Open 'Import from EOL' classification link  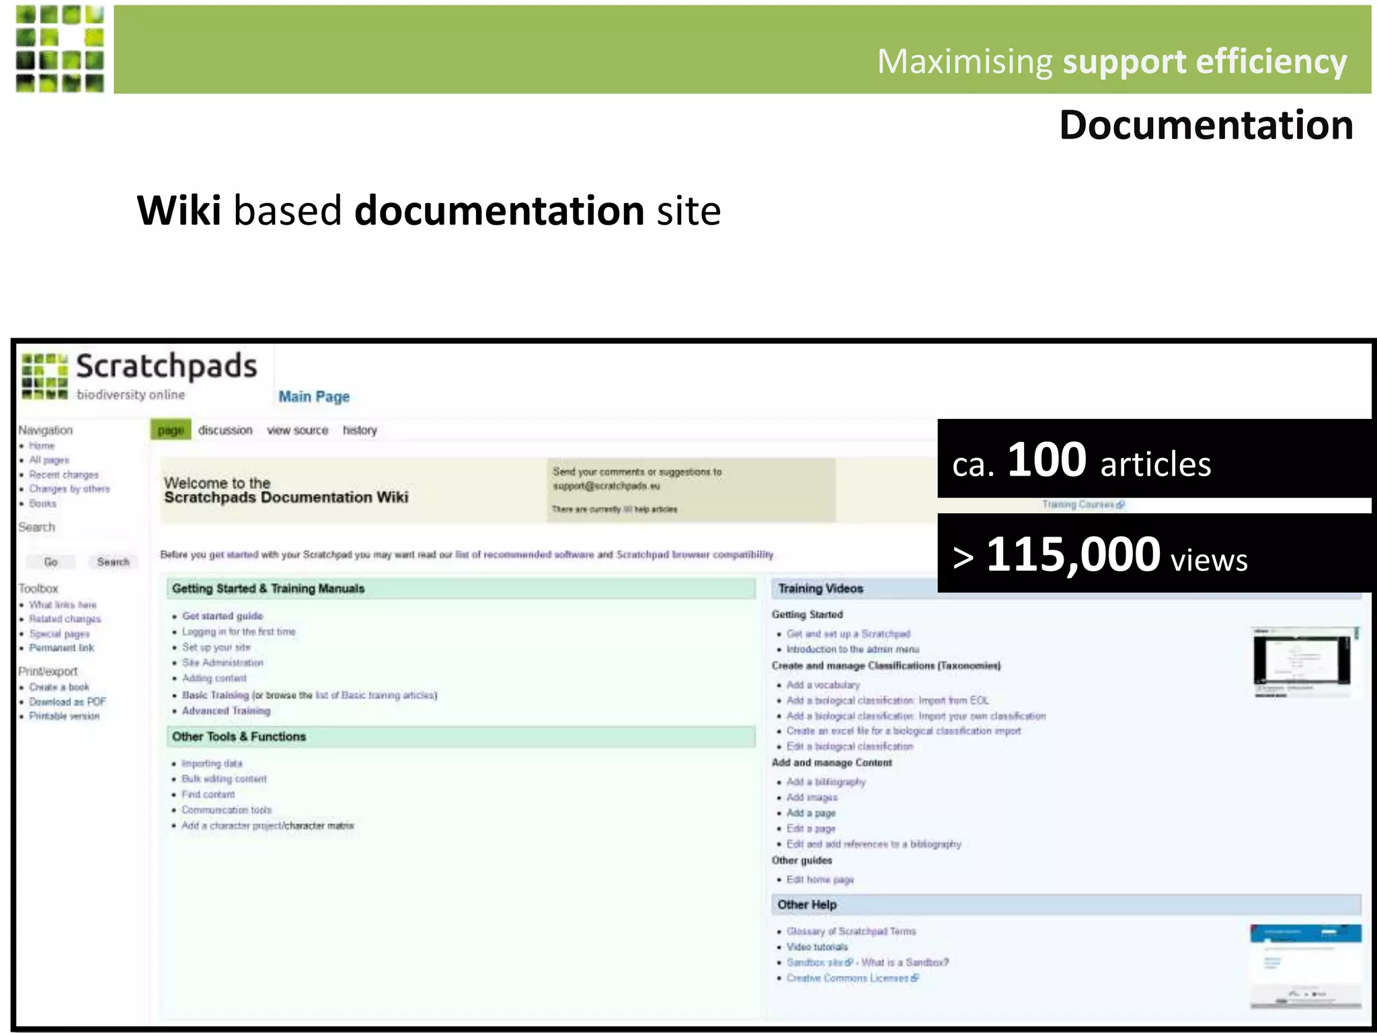pyautogui.click(x=888, y=701)
